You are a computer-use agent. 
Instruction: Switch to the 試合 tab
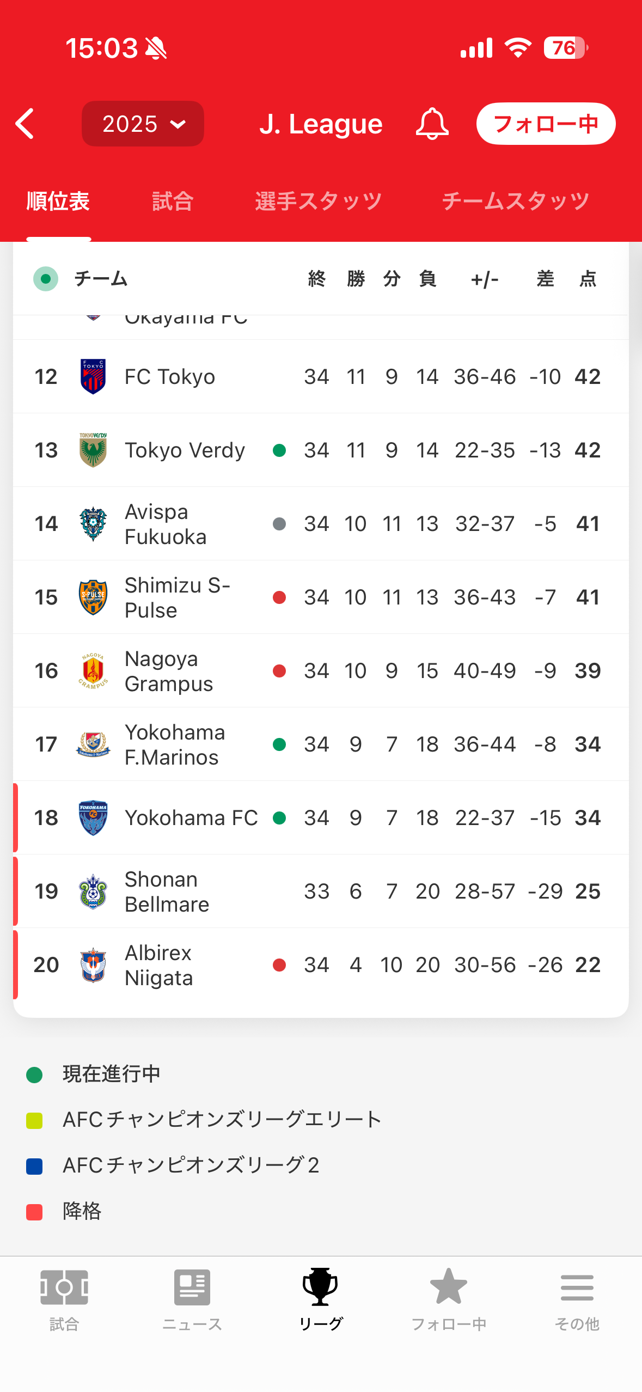click(173, 202)
